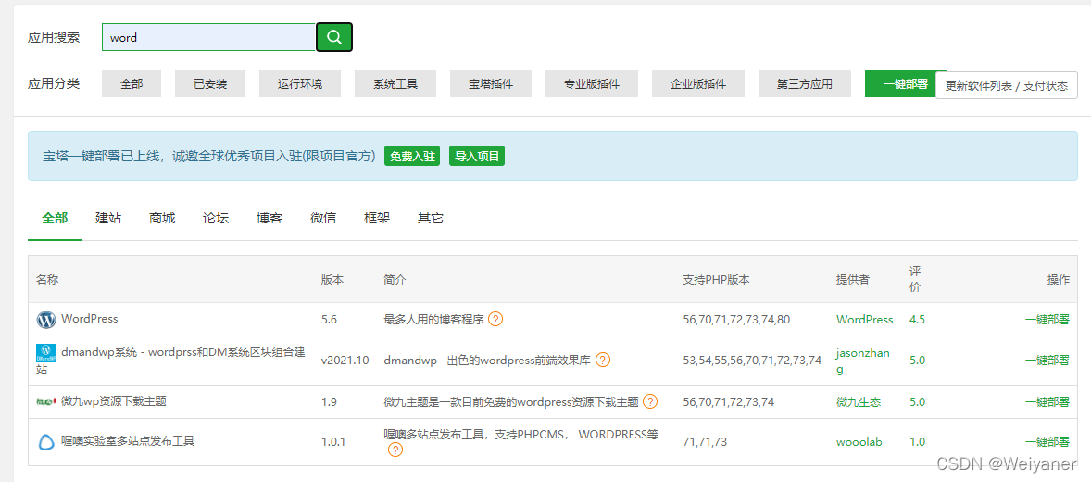
Task: Click the WordPress name text
Action: (x=90, y=318)
